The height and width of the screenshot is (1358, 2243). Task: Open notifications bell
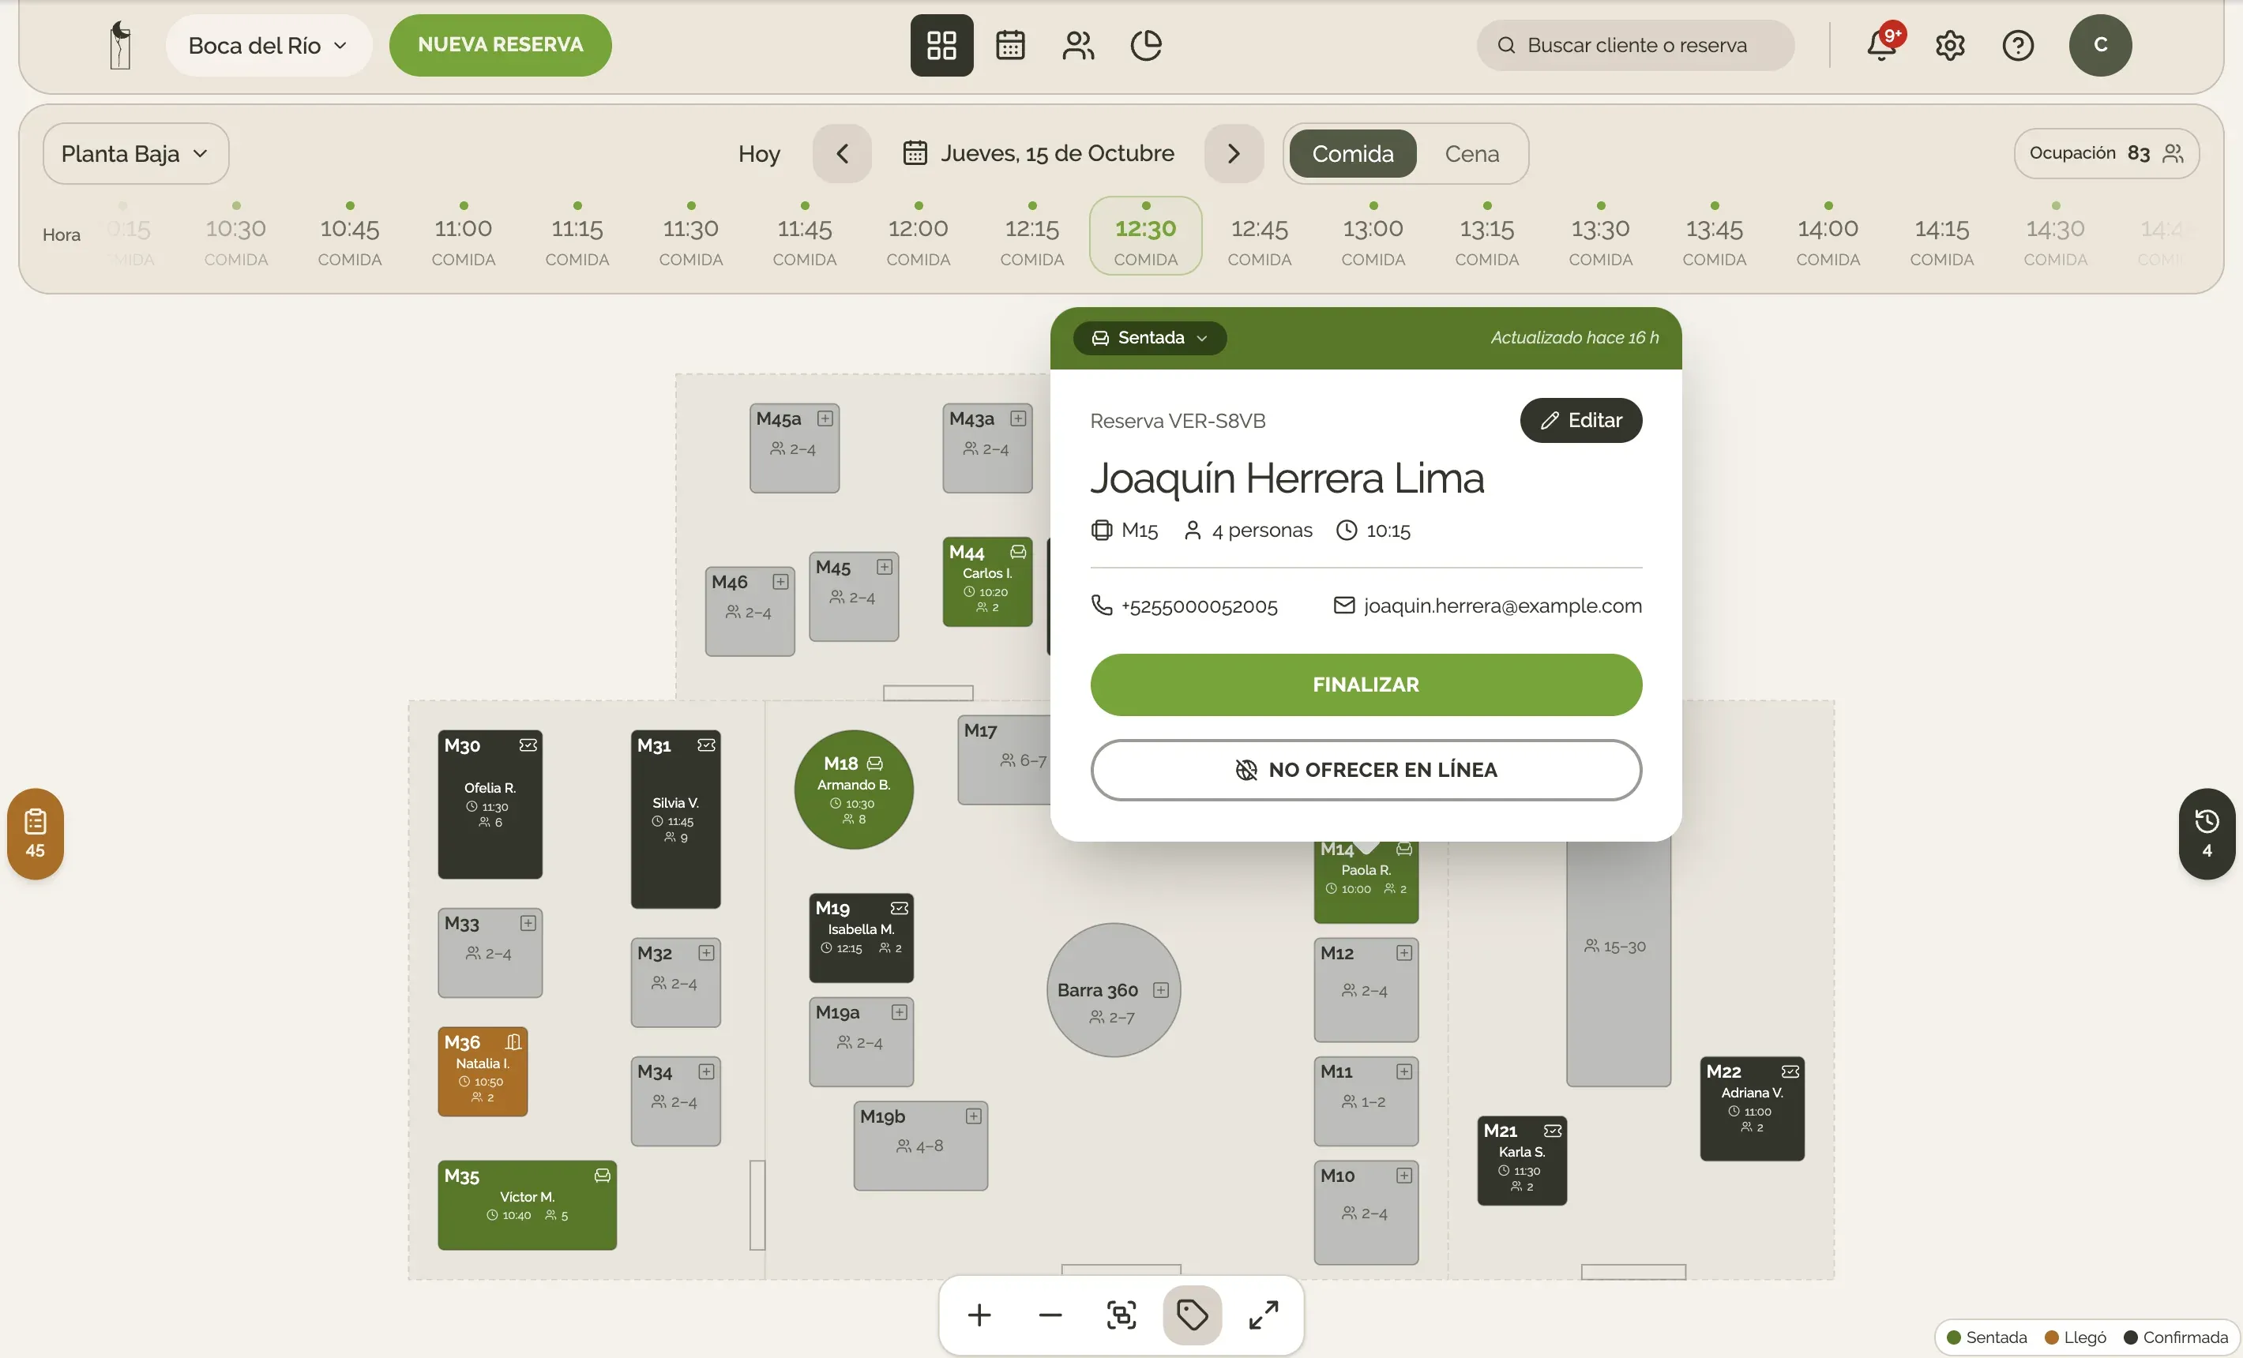1881,44
